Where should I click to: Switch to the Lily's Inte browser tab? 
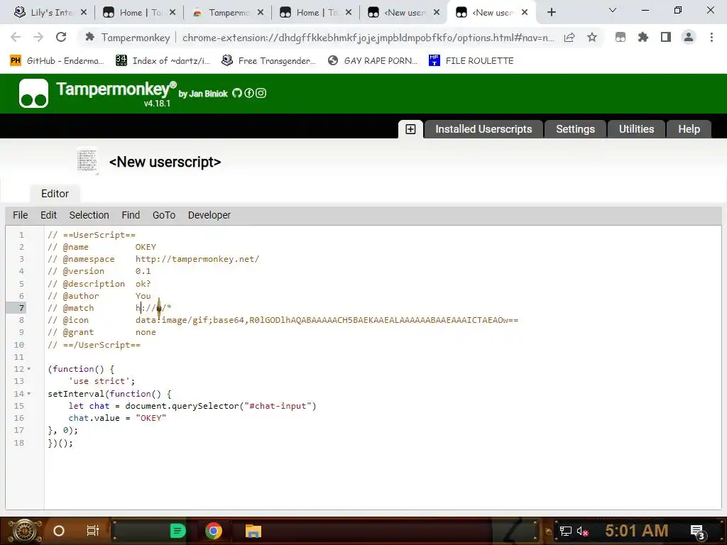click(50, 13)
